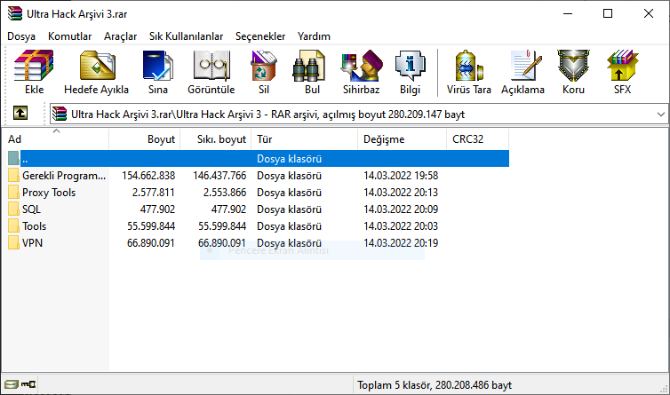Sort by the Ad column header
The width and height of the screenshot is (670, 395).
(x=56, y=139)
